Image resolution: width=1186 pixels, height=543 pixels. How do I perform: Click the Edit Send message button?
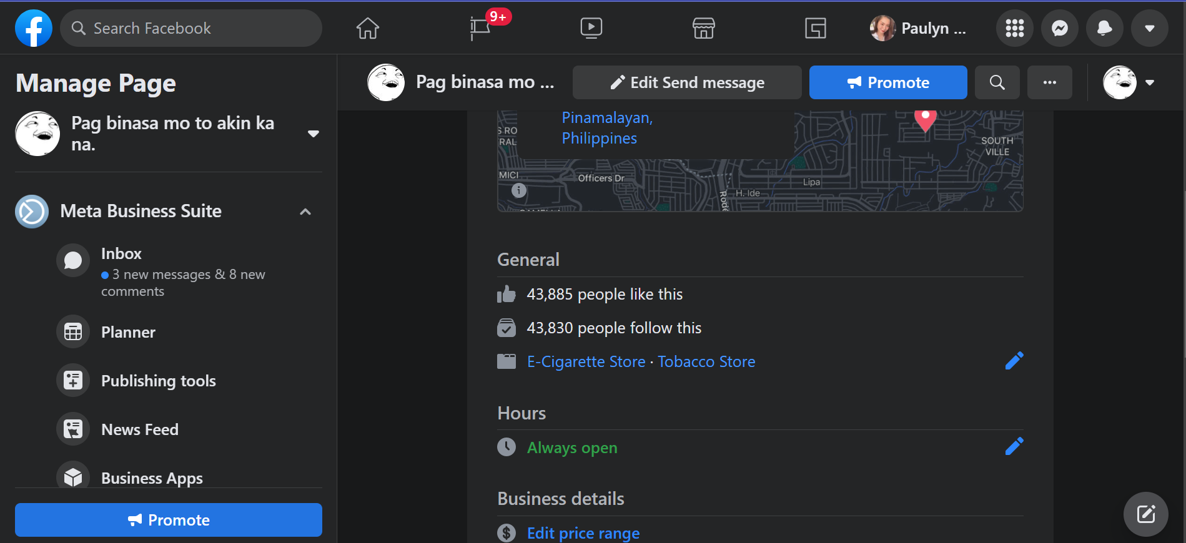(686, 82)
